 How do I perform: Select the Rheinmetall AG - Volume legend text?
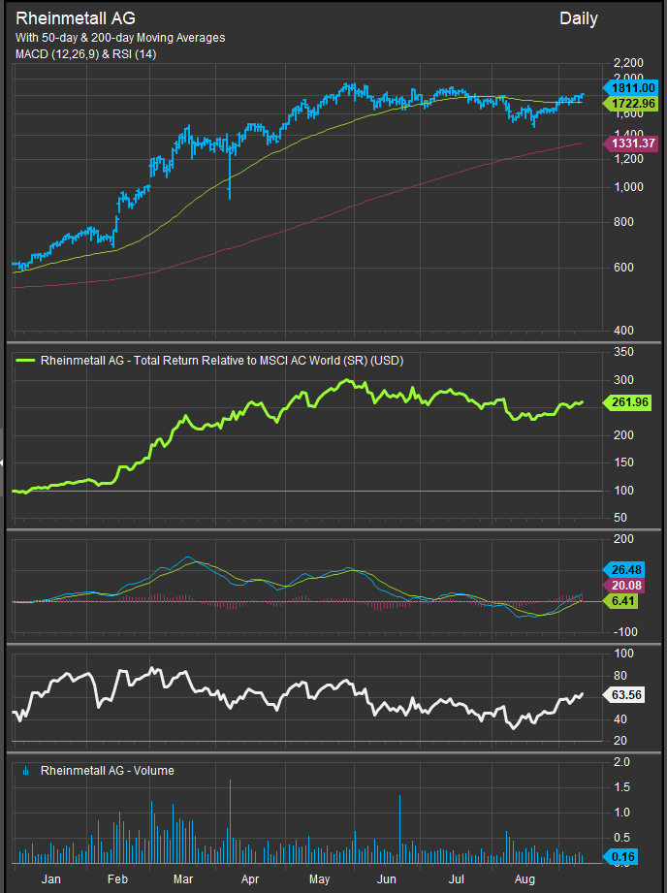point(107,771)
